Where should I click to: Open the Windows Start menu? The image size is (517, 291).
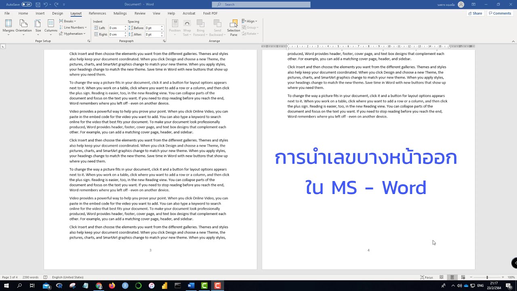(6, 286)
